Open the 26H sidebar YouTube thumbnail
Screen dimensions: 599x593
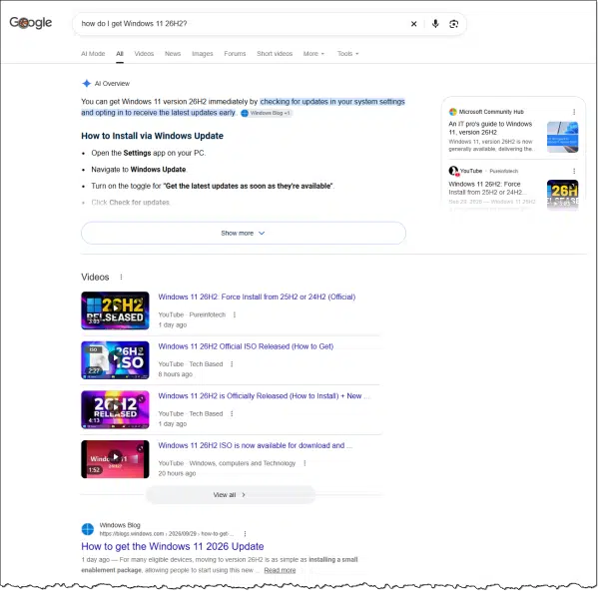point(562,195)
